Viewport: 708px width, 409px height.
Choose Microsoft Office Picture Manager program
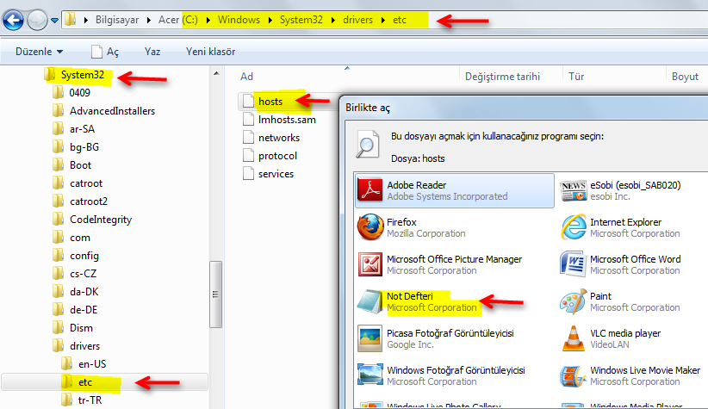(440, 264)
